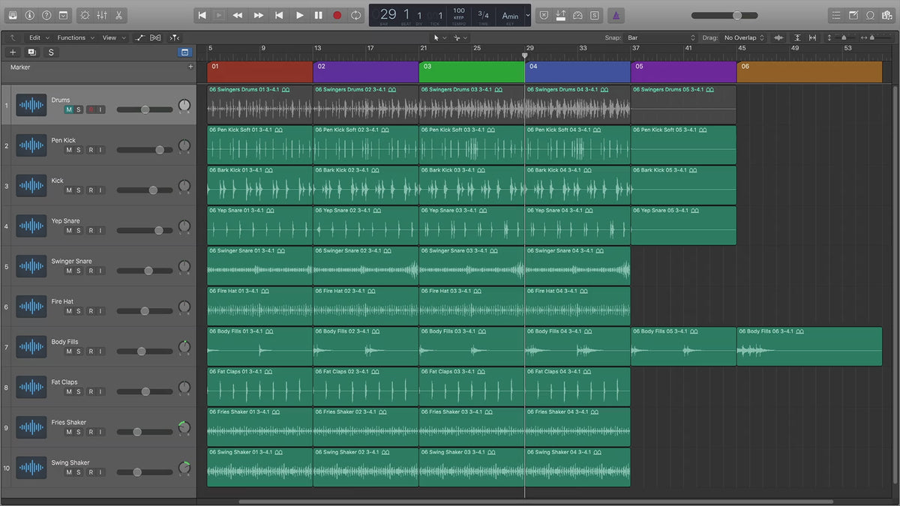Solo the Kick track
This screenshot has width=900, height=506.
pyautogui.click(x=79, y=190)
